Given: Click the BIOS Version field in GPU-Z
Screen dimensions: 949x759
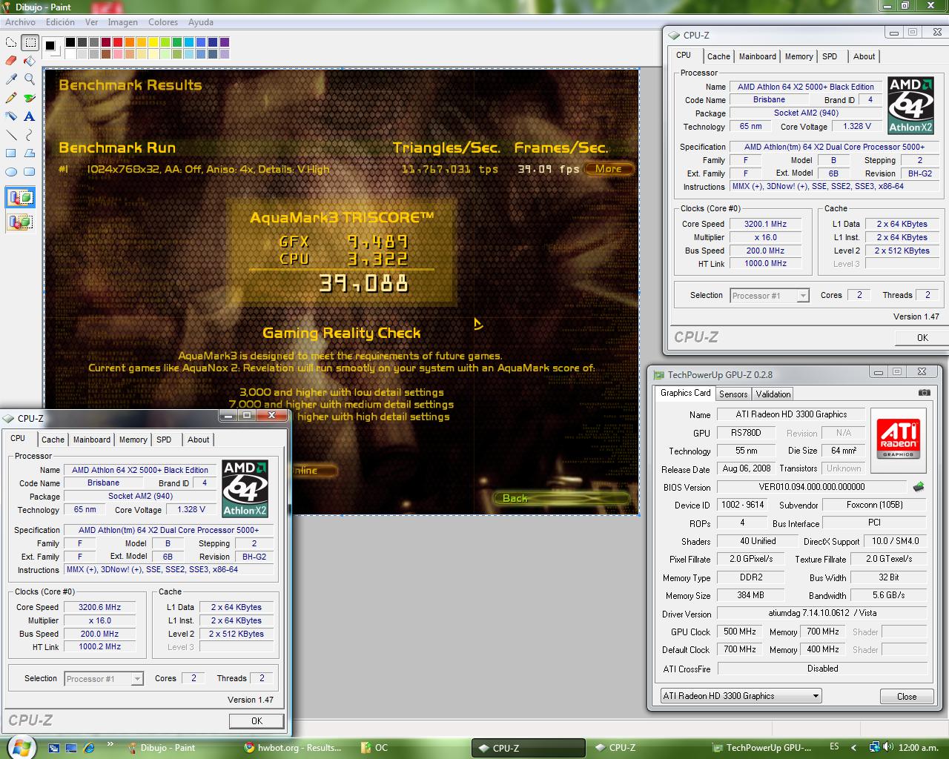Looking at the screenshot, I should (811, 487).
